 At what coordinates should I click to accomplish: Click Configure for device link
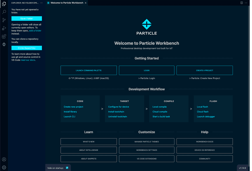click(118, 107)
